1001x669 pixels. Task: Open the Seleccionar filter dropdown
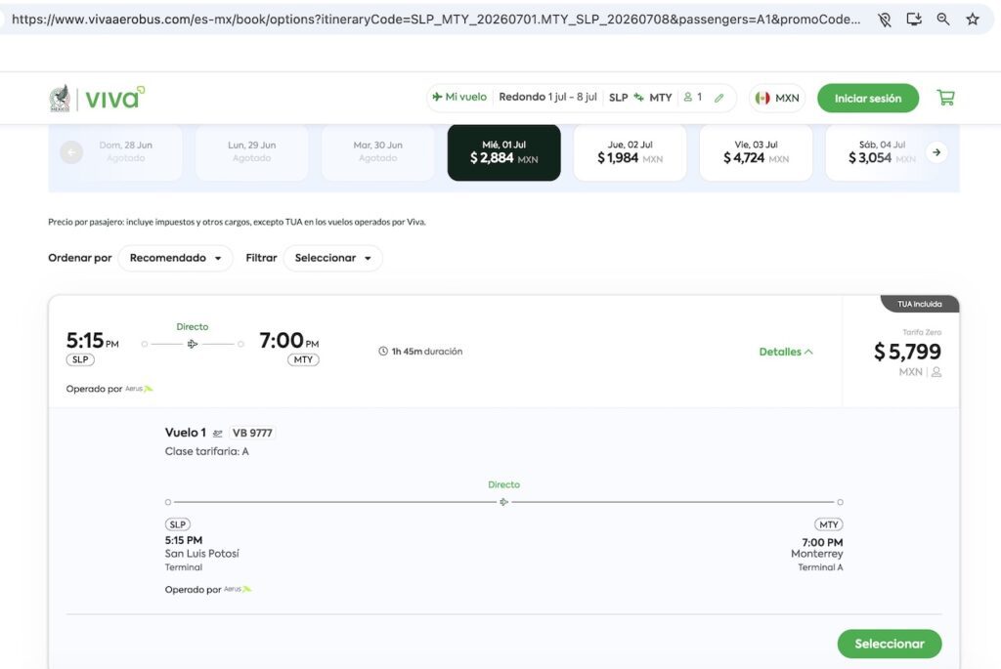point(332,258)
